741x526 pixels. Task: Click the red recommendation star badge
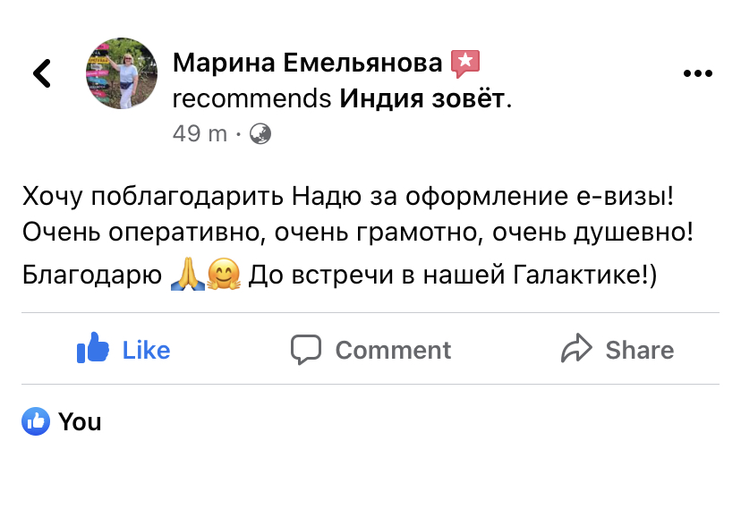465,63
